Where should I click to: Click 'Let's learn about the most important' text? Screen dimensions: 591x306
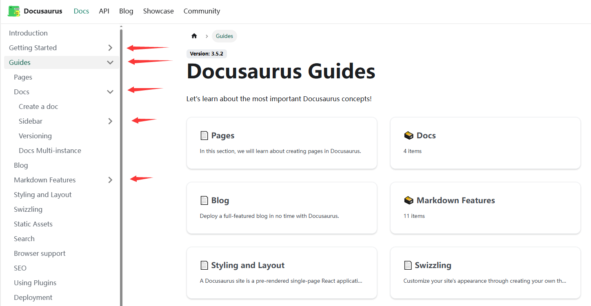click(279, 99)
